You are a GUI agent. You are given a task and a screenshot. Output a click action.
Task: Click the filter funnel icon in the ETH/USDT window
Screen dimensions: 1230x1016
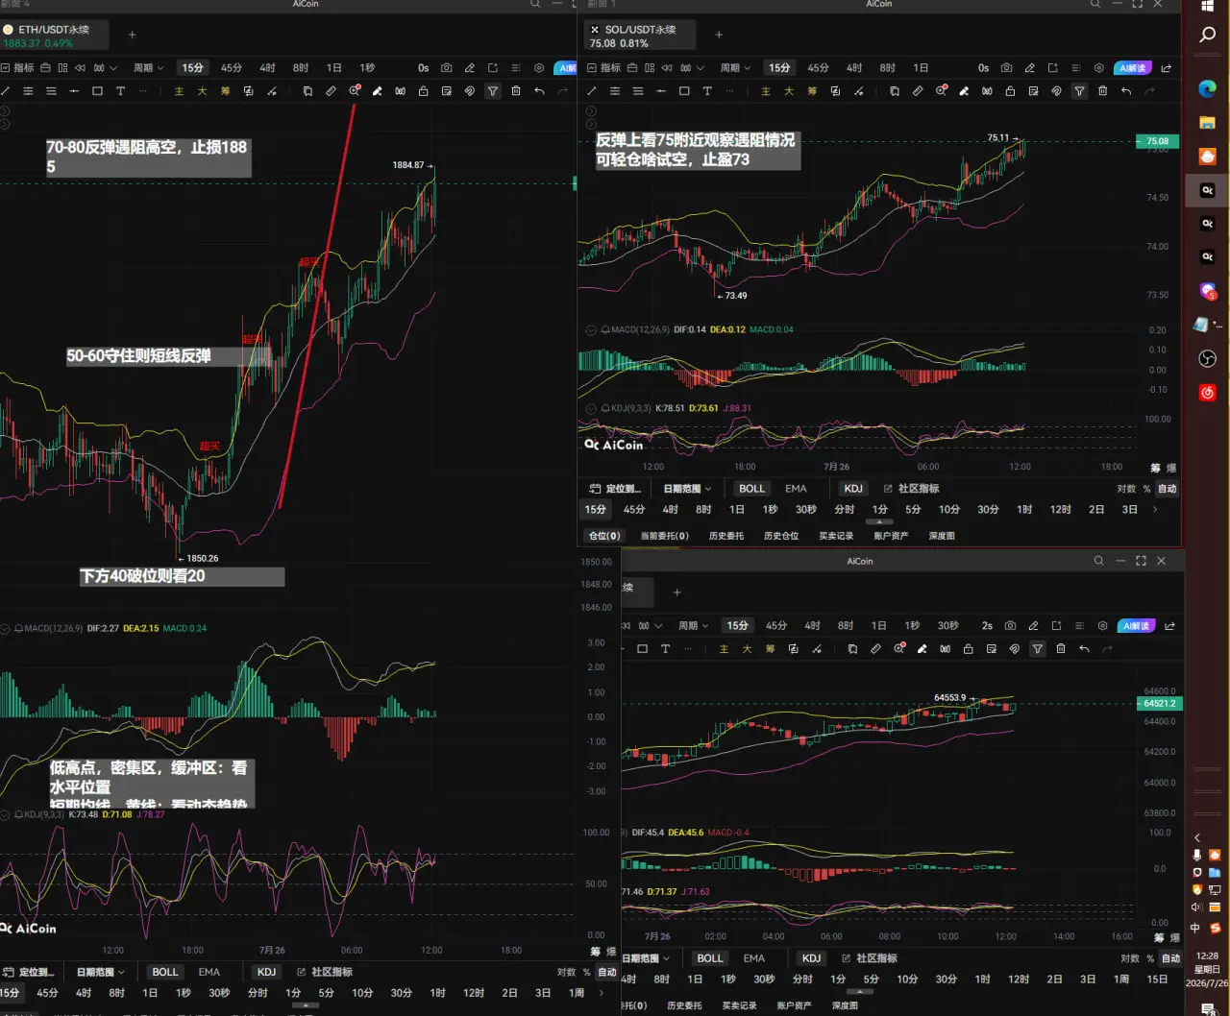point(493,91)
